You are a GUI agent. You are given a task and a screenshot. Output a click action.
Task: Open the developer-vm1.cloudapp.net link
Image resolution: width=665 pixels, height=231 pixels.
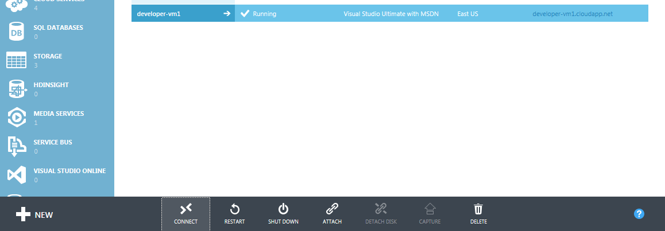coord(573,14)
